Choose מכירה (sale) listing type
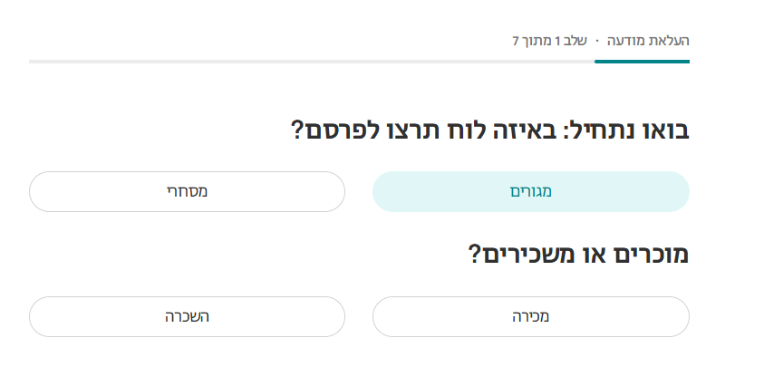The height and width of the screenshot is (386, 764). pos(531,316)
